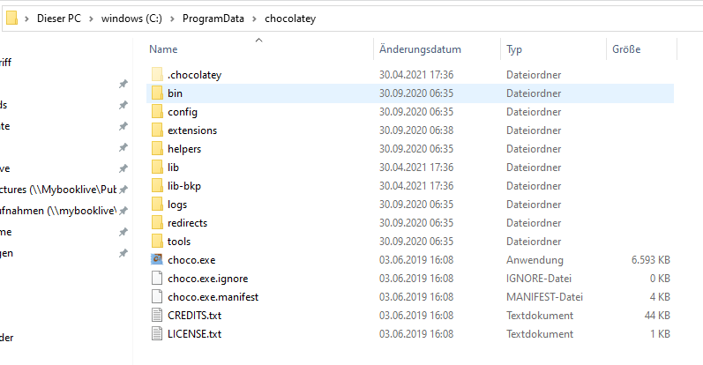Screen dimensions: 703x365
Task: Navigate to Dieser PC breadcrumb
Action: coord(59,19)
